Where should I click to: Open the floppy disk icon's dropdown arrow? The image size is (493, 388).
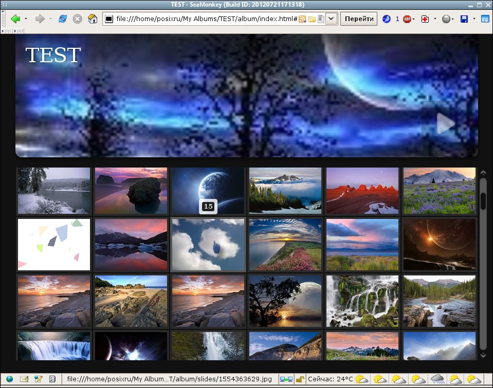click(474, 19)
